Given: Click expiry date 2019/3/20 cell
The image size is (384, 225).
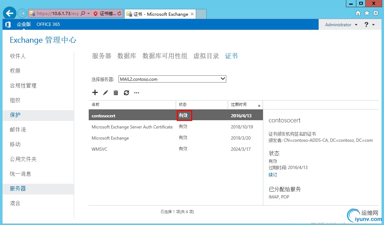Looking at the screenshot, I should click(241, 138).
